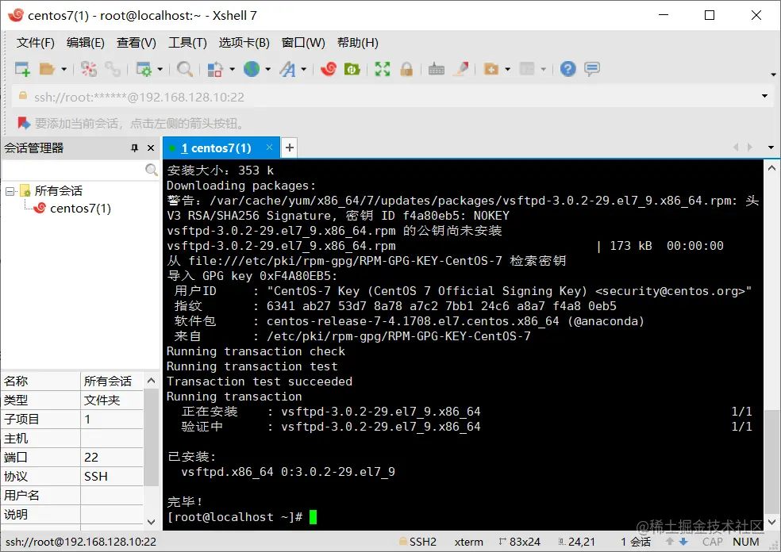
Task: Expand the session properties dropdown arrow
Action: 160,69
